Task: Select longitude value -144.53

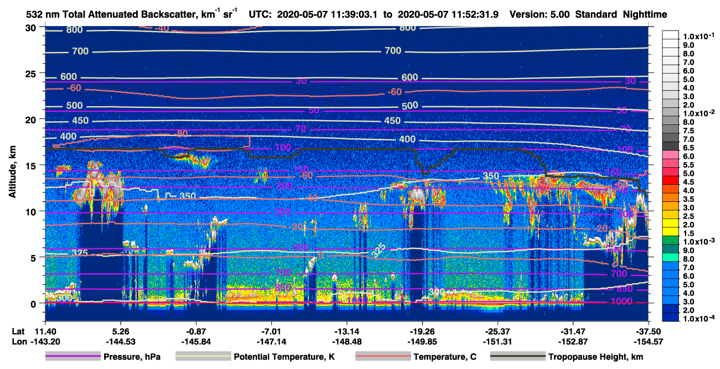Action: pyautogui.click(x=121, y=342)
